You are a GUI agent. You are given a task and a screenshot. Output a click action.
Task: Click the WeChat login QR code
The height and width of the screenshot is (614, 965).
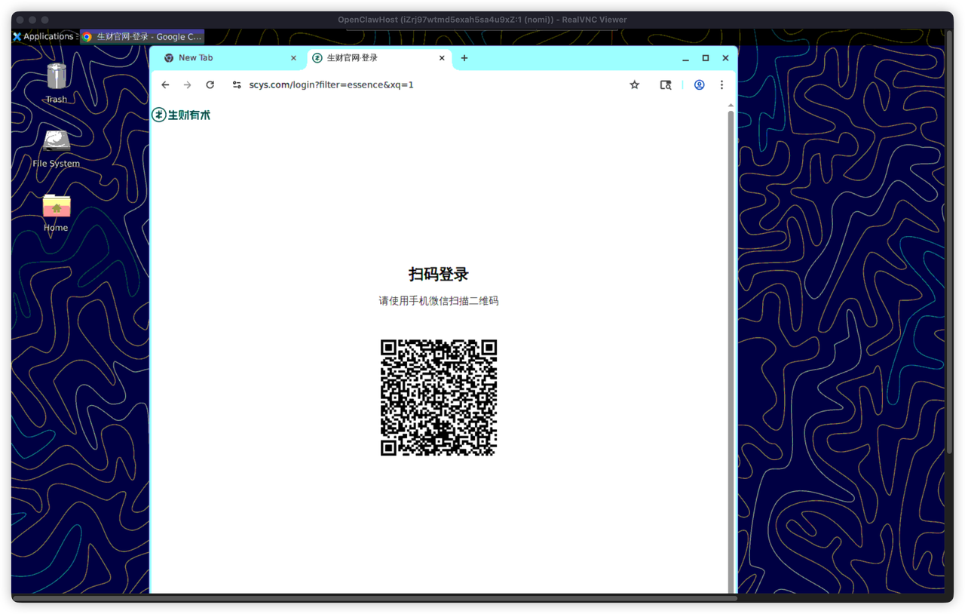point(439,398)
